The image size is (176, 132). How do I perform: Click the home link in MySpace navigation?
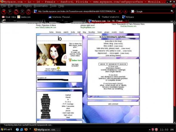tap(51, 32)
